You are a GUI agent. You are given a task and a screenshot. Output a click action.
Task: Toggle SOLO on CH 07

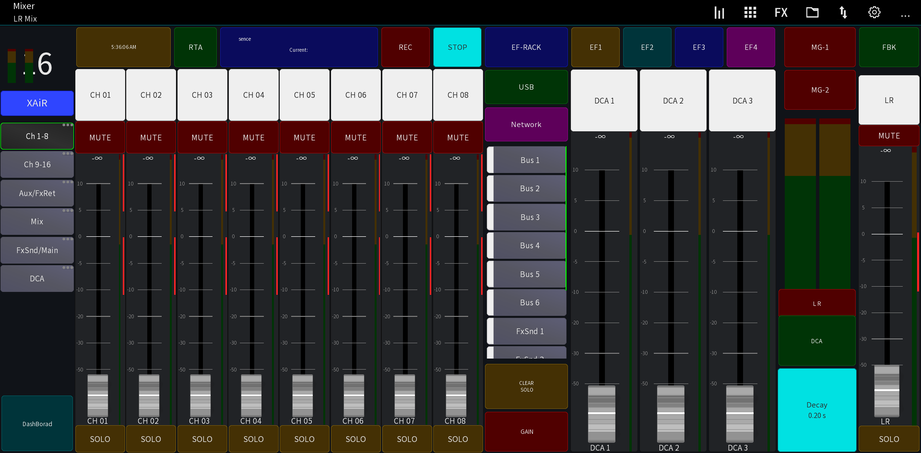pyautogui.click(x=407, y=439)
